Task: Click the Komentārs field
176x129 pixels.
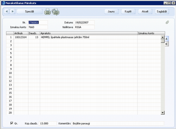Action: click(118, 123)
